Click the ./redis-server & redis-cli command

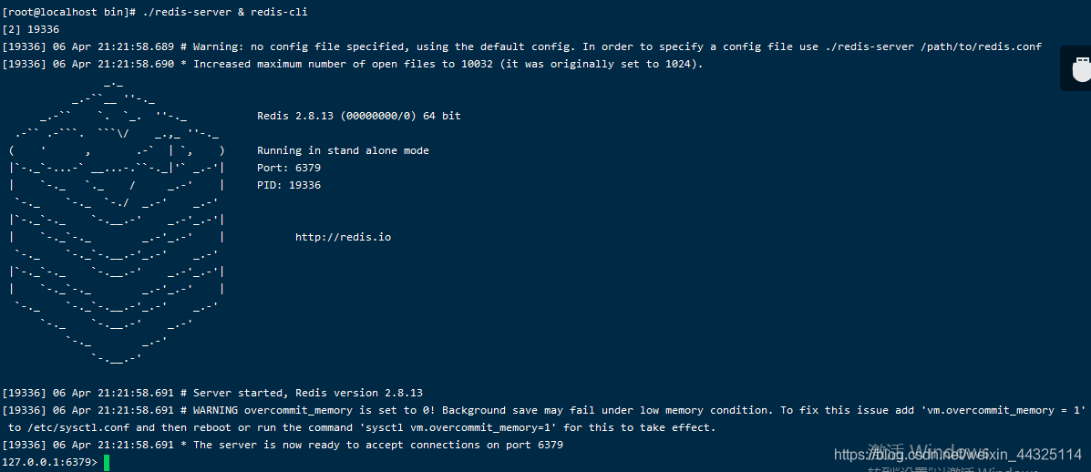pos(219,13)
